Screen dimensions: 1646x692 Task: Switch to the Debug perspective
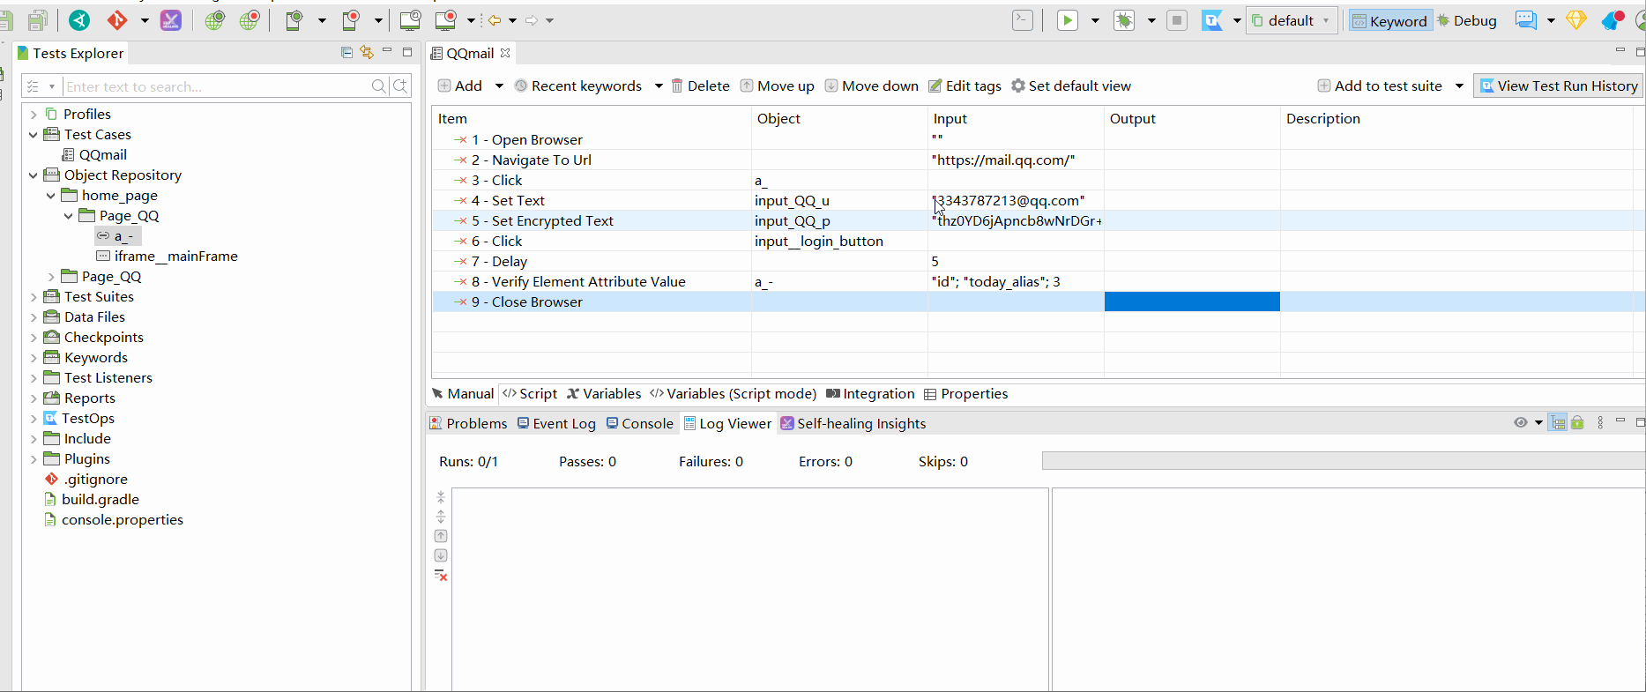tap(1467, 21)
